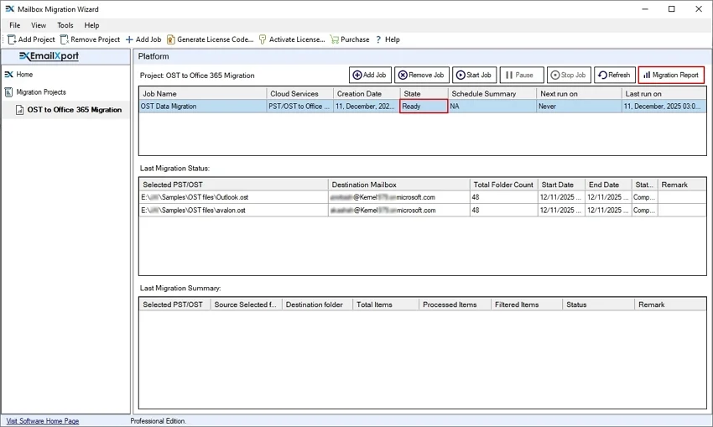Image resolution: width=713 pixels, height=427 pixels.
Task: Click the Ready state cell
Action: click(424, 107)
